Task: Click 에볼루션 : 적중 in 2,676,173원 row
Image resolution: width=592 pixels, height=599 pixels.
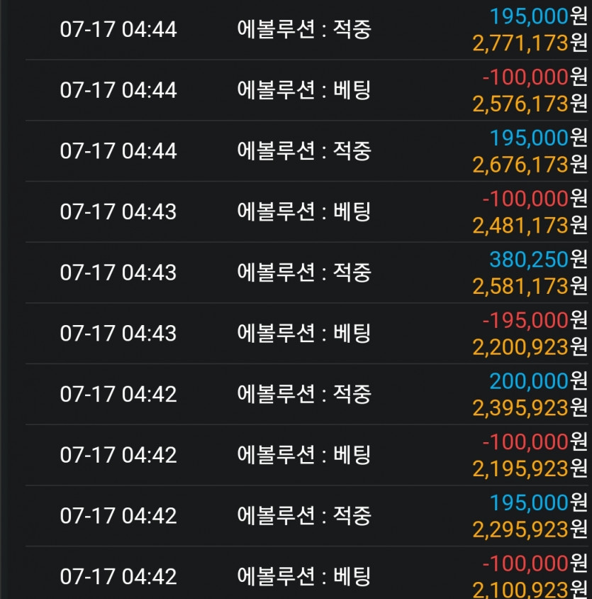Action: tap(304, 150)
